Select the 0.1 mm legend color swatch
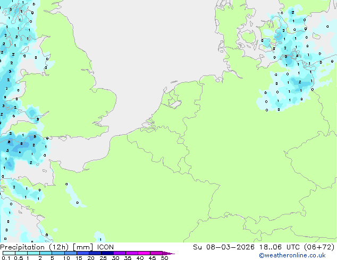The image size is (337, 260). (x=7, y=253)
